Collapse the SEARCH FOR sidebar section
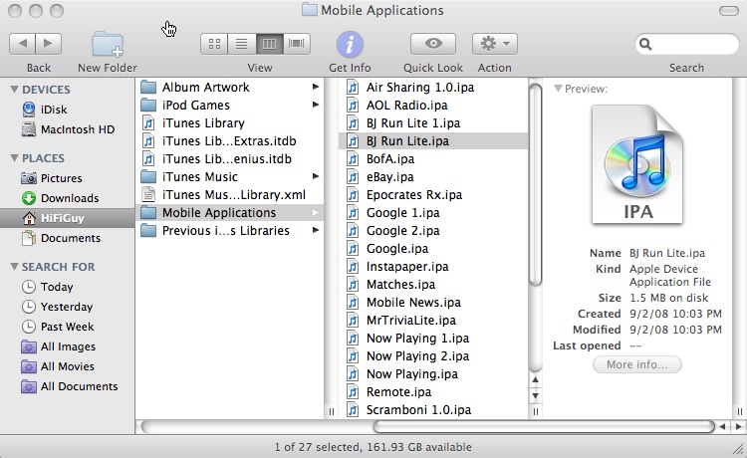This screenshot has width=747, height=458. (x=15, y=266)
